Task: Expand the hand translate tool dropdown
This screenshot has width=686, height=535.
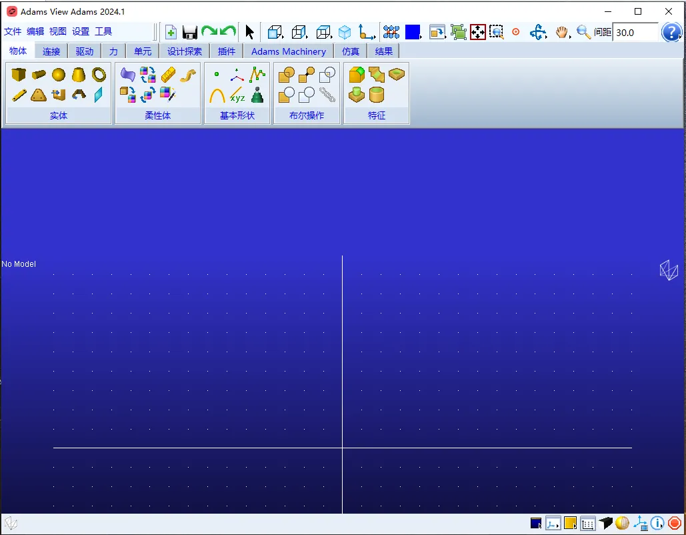Action: (563, 32)
